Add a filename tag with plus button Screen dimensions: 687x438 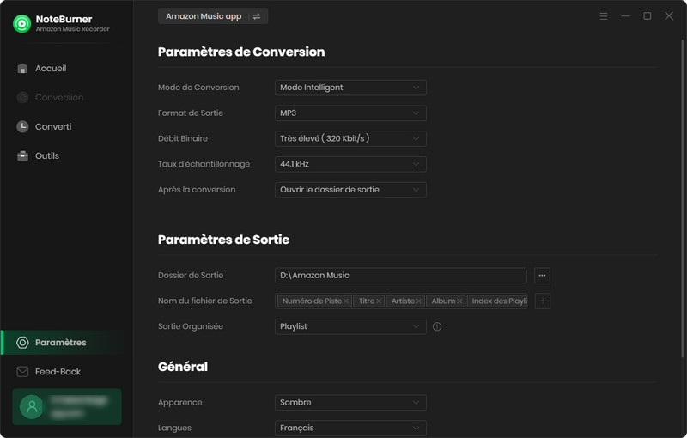[543, 301]
